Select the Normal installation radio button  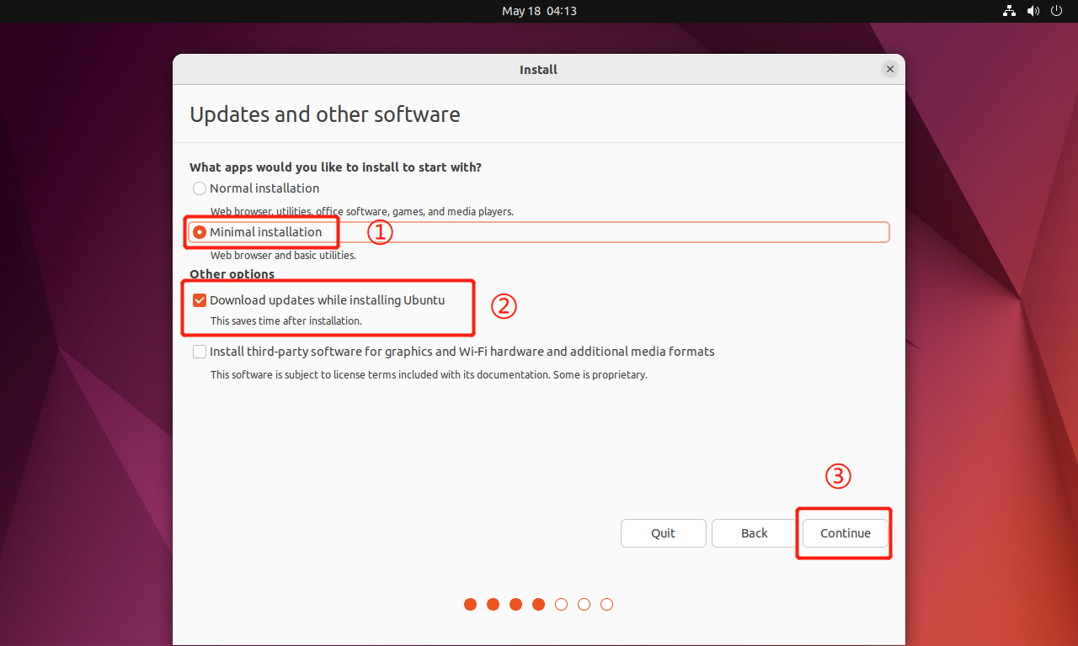click(200, 188)
